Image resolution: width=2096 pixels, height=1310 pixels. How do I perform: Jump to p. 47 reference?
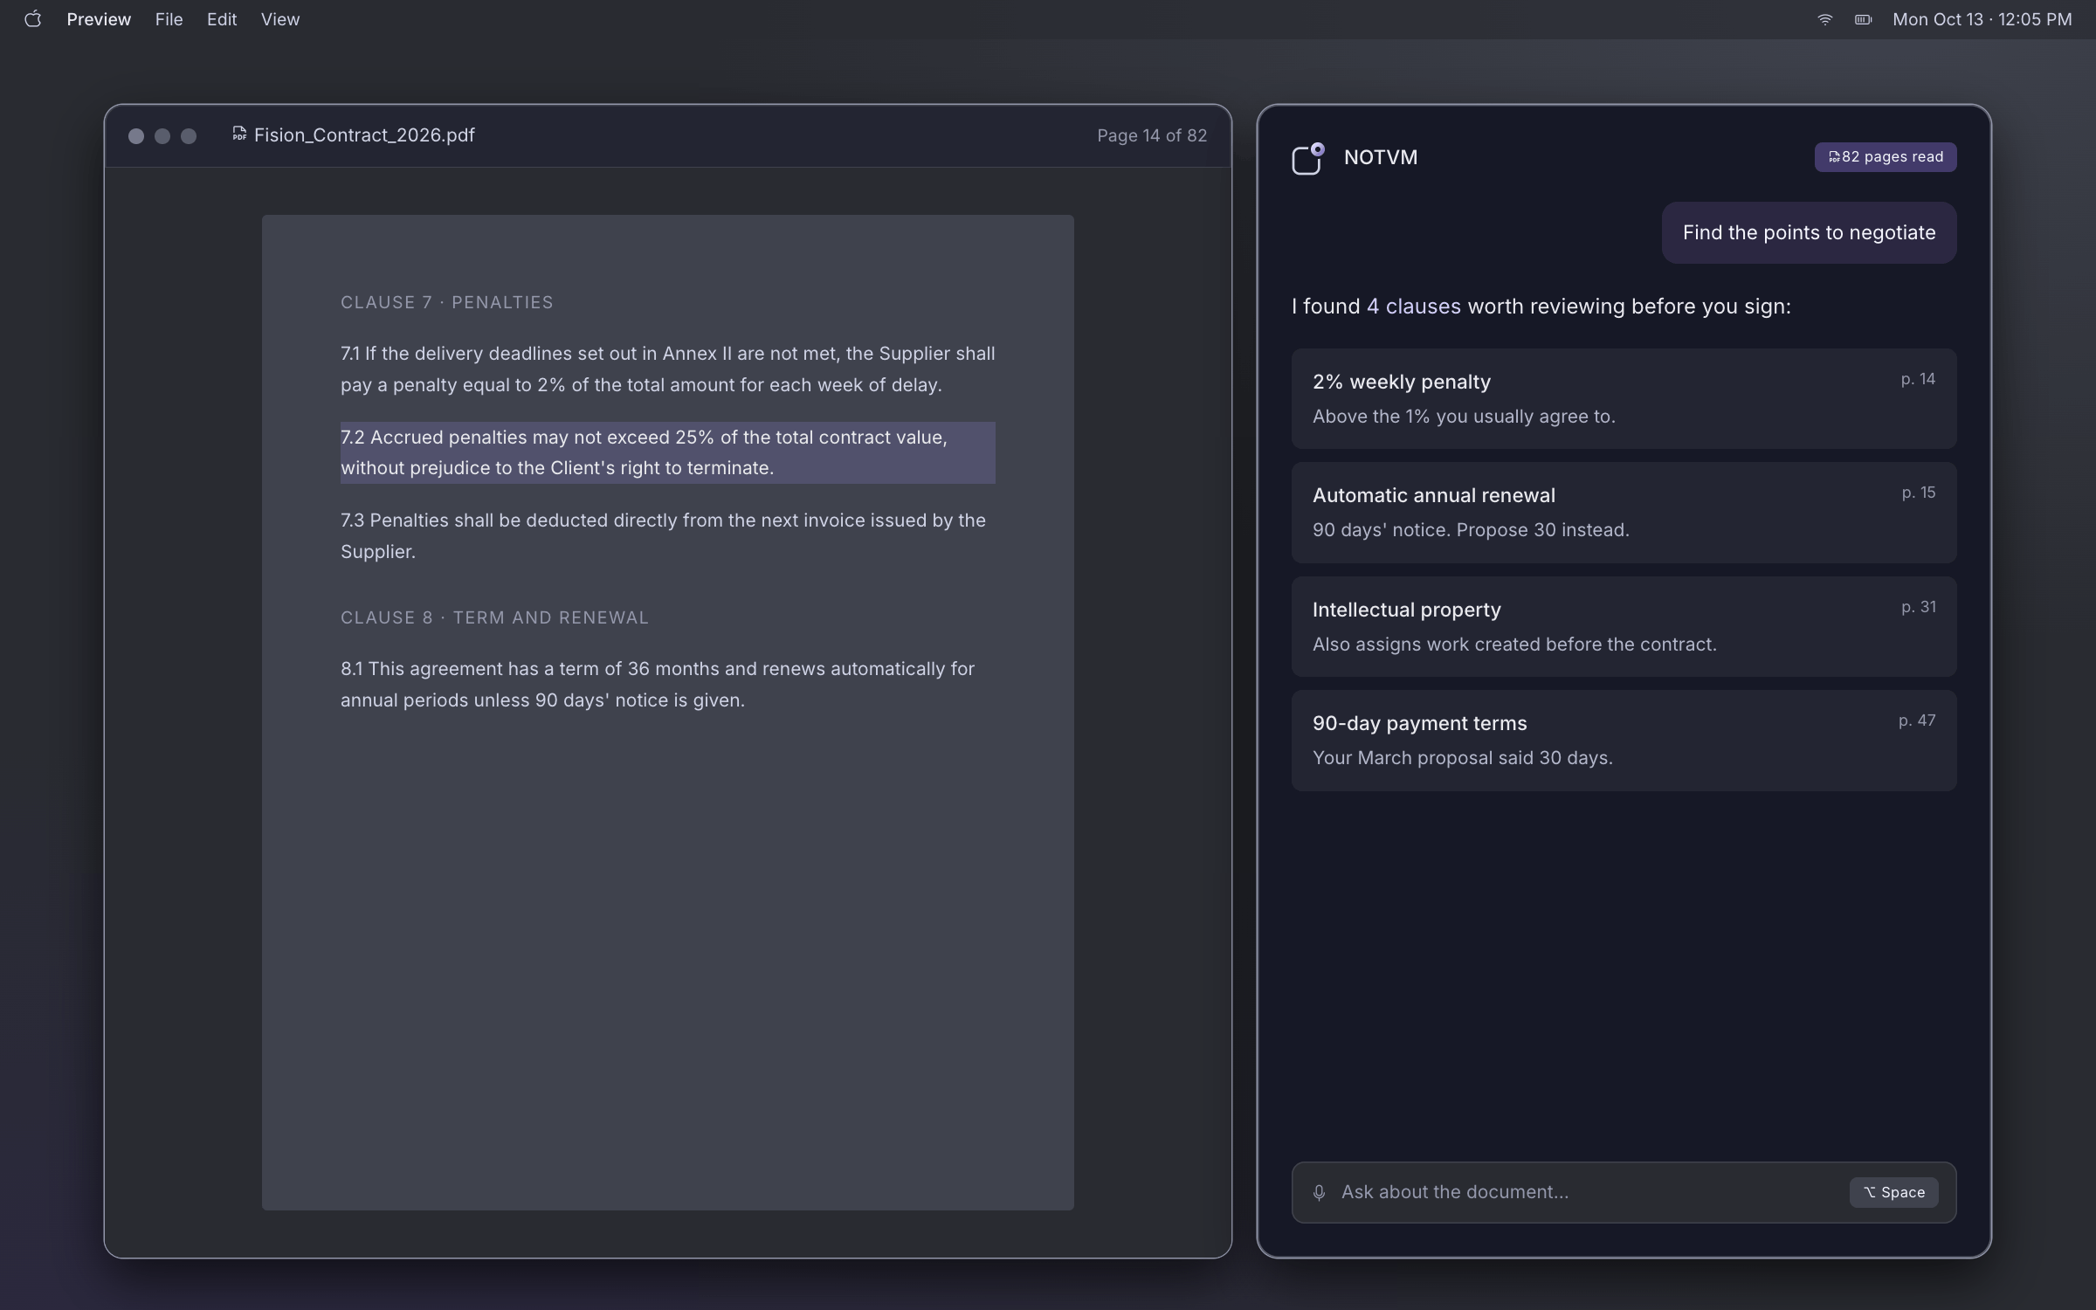1917,720
